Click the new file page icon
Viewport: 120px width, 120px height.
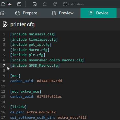click(3, 4)
